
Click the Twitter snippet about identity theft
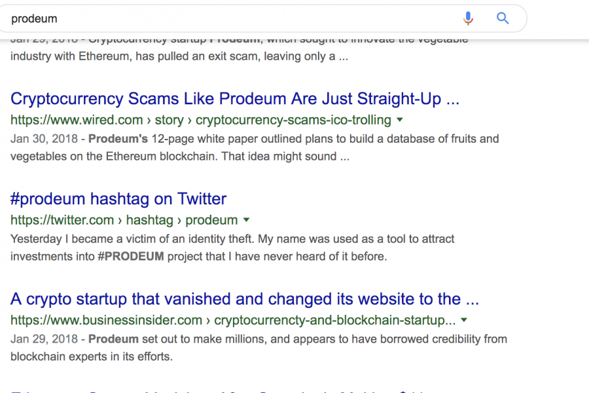point(232,248)
